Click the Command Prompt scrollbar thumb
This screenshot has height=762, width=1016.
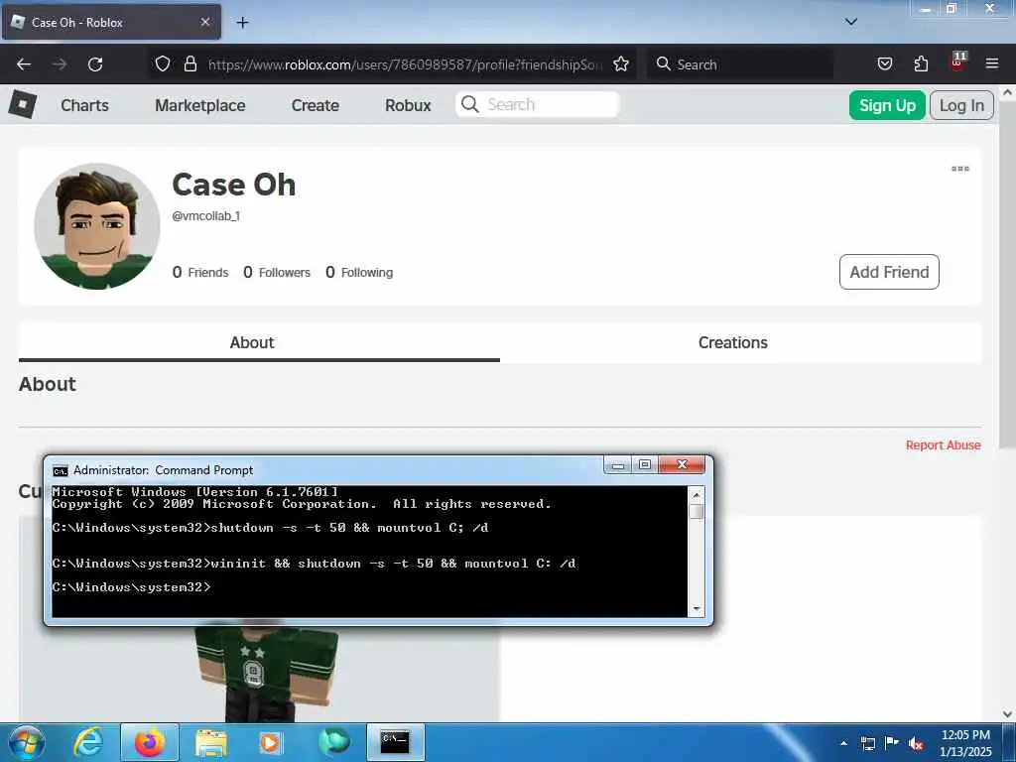click(x=697, y=511)
